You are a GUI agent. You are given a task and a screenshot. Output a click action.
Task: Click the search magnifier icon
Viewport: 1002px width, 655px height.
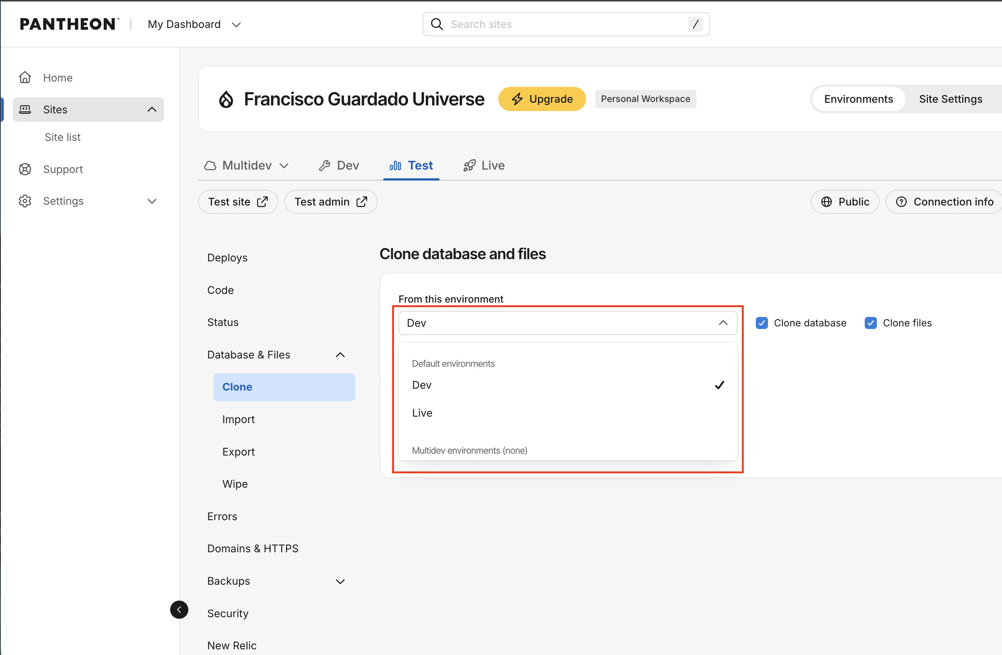click(437, 25)
